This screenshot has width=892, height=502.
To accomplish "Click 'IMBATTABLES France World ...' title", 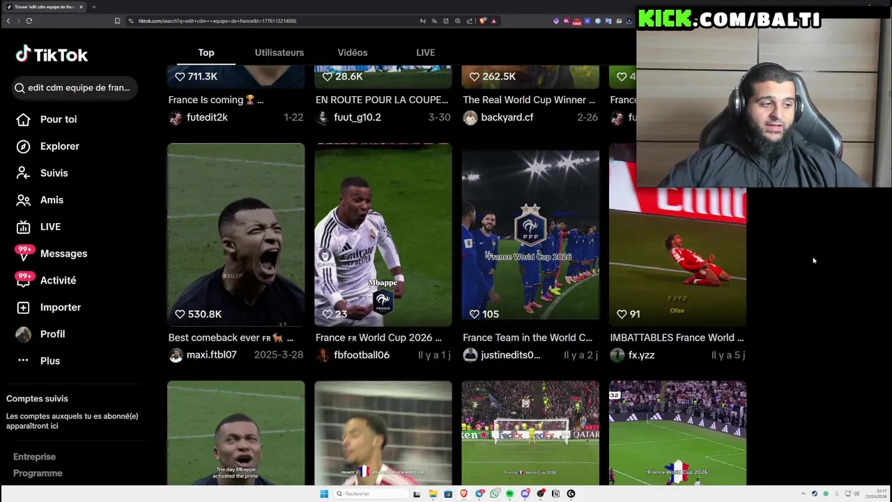I will coord(677,337).
